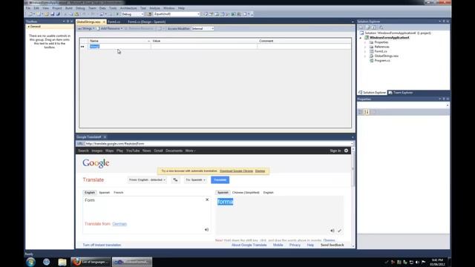Click swap languages icon in Google Translate
The height and width of the screenshot is (267, 475).
click(175, 179)
